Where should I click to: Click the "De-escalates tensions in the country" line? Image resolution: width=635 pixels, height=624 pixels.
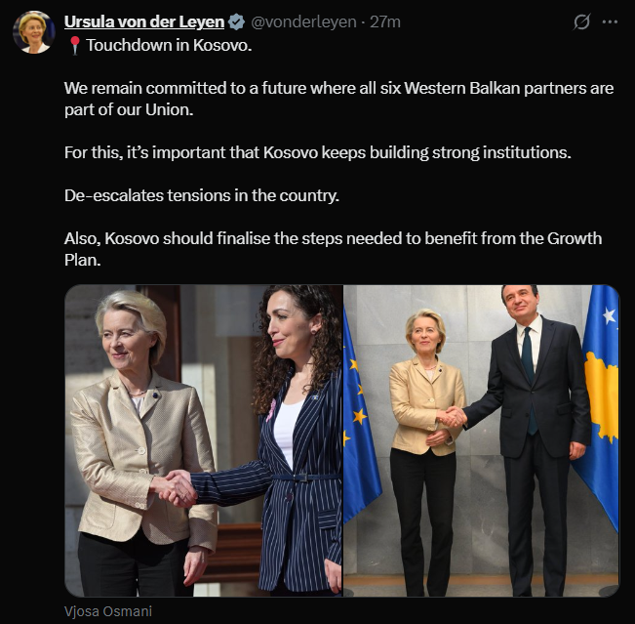tap(202, 196)
